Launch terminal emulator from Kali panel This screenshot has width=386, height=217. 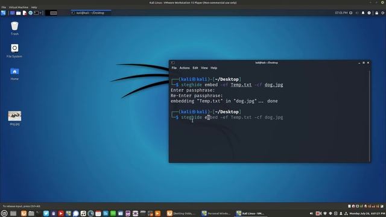(x=36, y=13)
